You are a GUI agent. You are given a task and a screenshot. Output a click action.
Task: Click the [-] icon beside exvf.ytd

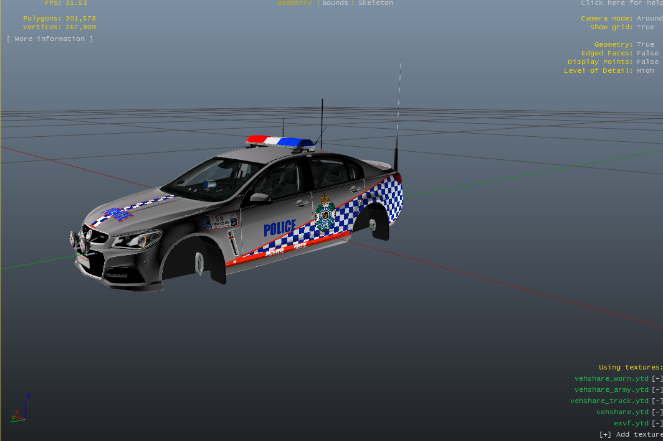(657, 423)
